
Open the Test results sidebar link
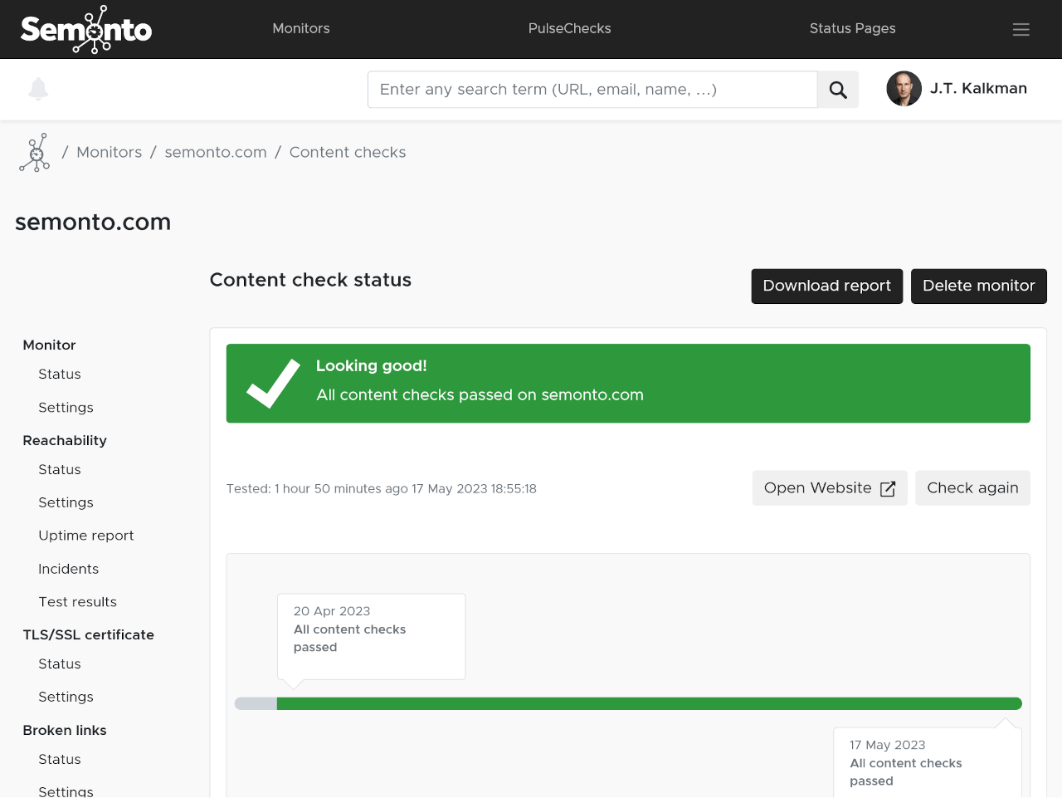pyautogui.click(x=77, y=602)
